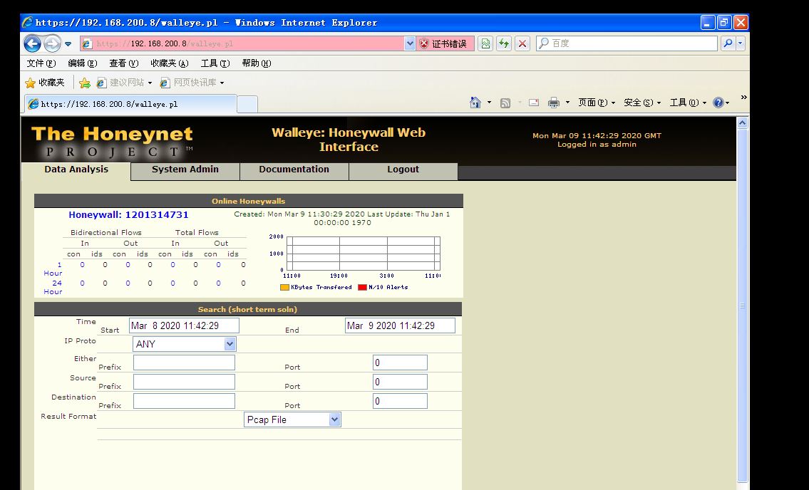This screenshot has width=809, height=490.
Task: Click the Start time input field
Action: click(x=184, y=325)
